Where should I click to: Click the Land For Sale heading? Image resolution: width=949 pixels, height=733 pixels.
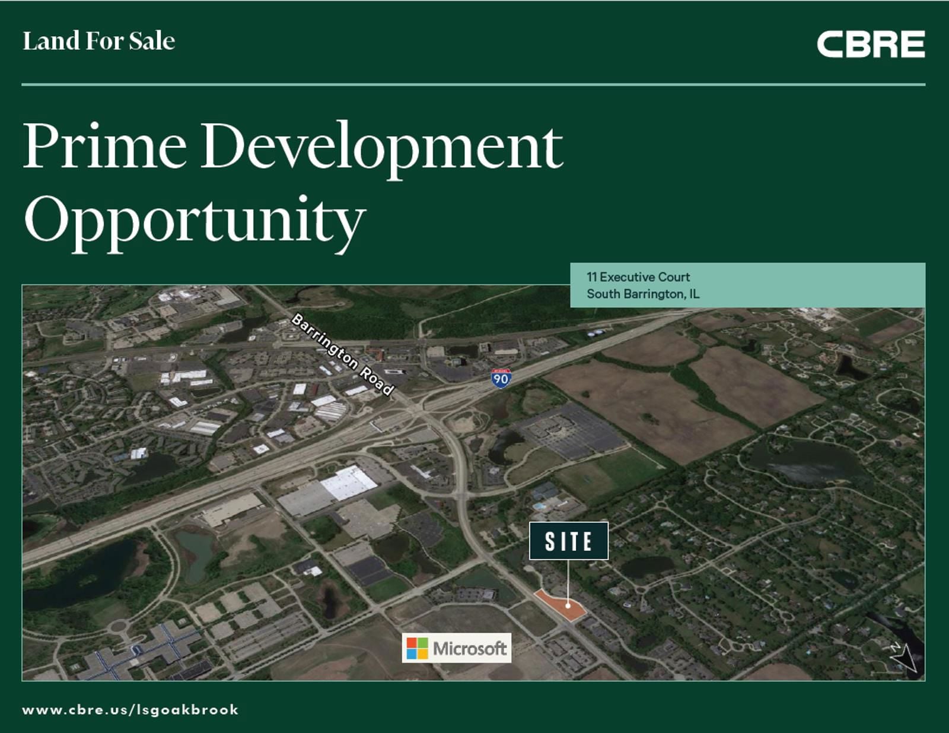[x=99, y=41]
